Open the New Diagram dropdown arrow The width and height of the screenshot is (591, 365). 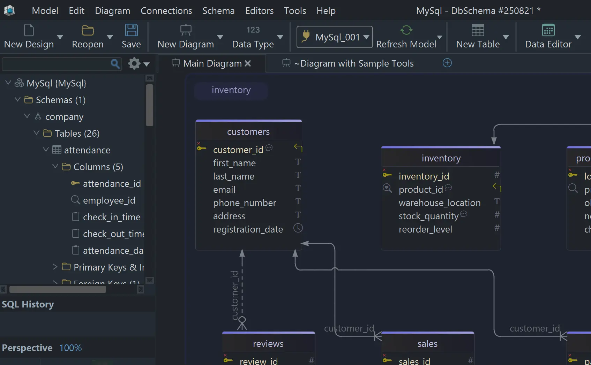click(x=220, y=37)
